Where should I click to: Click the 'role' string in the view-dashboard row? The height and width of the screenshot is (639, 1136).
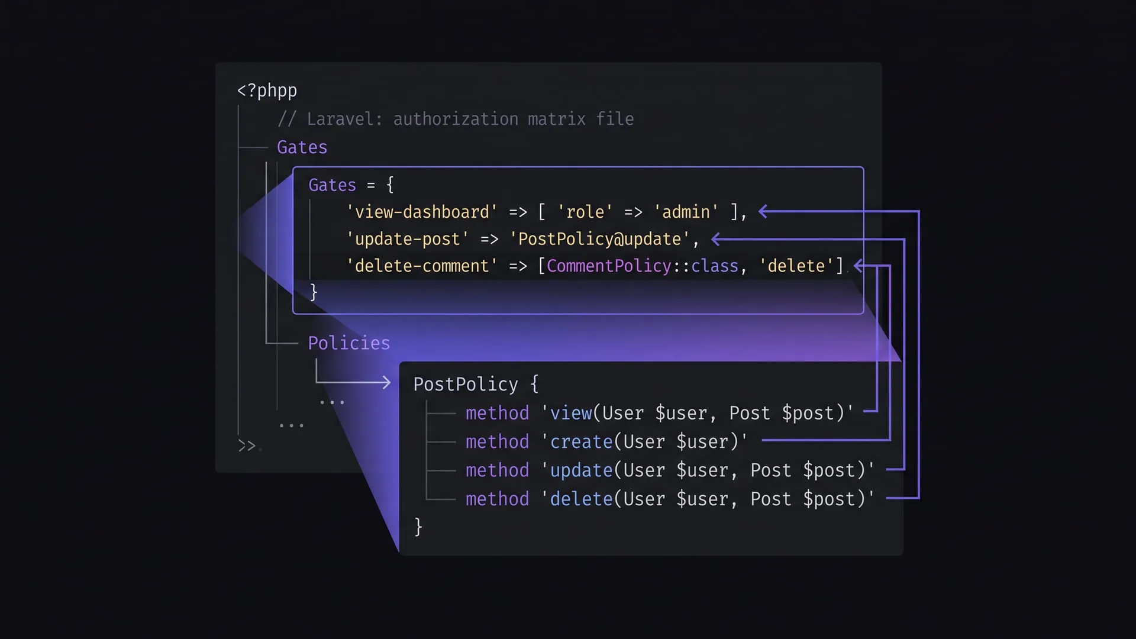[x=585, y=212]
